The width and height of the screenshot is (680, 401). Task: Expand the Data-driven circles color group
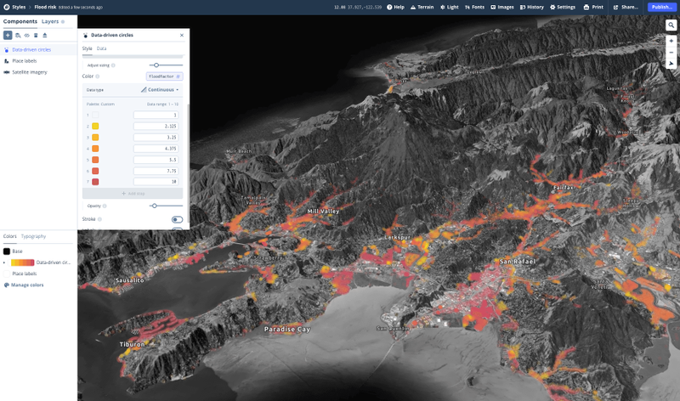[x=4, y=263]
